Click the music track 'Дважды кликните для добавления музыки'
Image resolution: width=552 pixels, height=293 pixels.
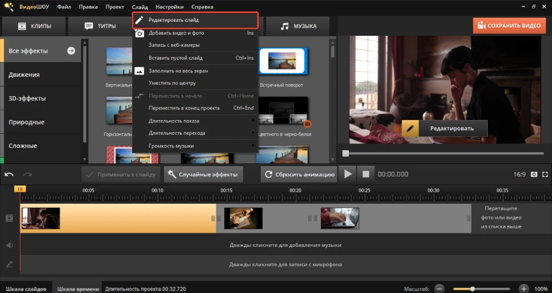pyautogui.click(x=286, y=245)
